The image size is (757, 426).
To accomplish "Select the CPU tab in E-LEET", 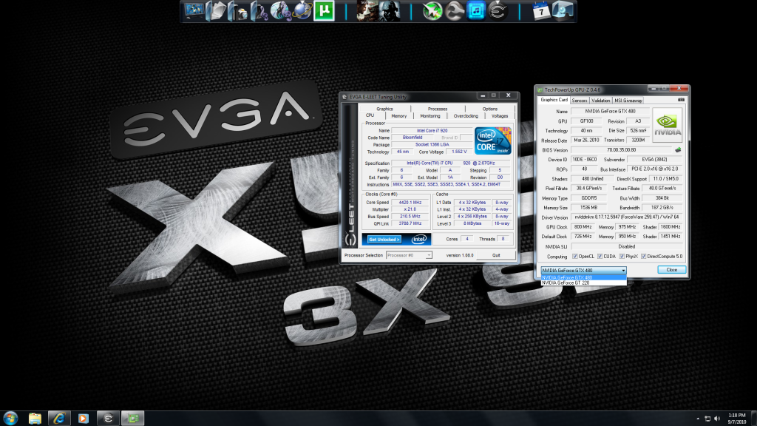I will (370, 115).
